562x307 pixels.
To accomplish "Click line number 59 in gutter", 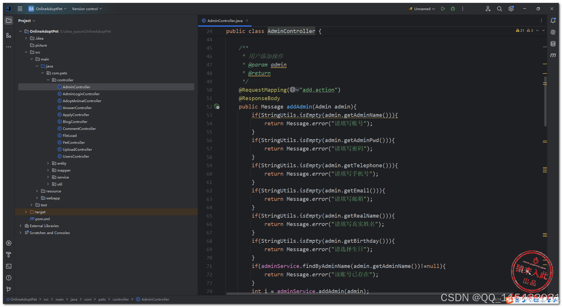I will [209, 166].
